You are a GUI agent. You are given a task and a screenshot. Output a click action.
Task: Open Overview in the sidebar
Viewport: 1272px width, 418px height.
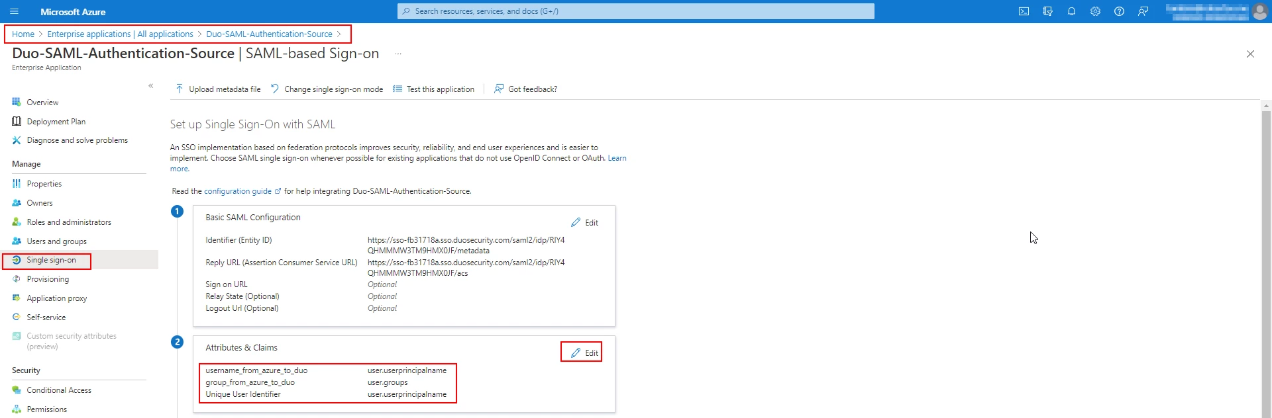42,103
